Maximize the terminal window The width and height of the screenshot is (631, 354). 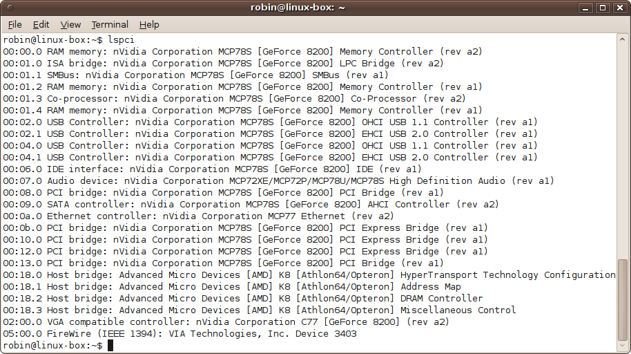coord(603,8)
